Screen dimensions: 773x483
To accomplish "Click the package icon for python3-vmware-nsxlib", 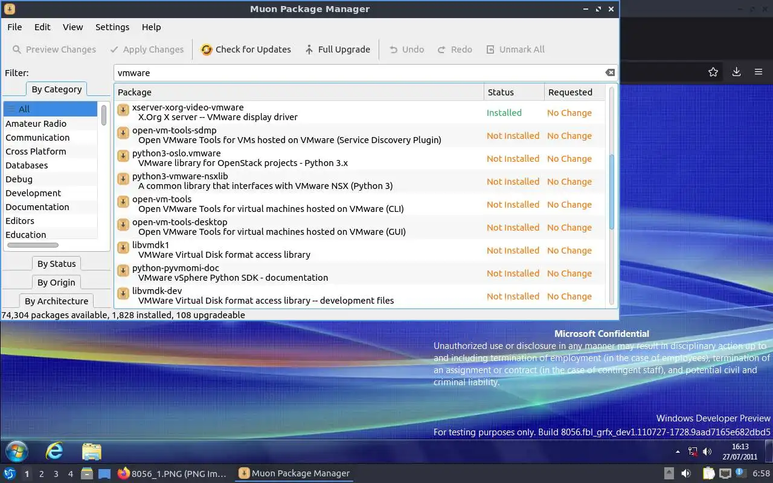I will click(123, 179).
